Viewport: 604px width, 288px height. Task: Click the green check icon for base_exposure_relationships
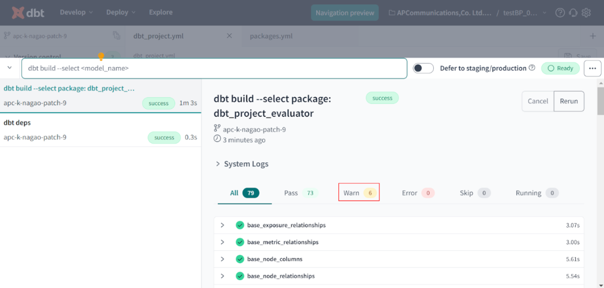240,225
